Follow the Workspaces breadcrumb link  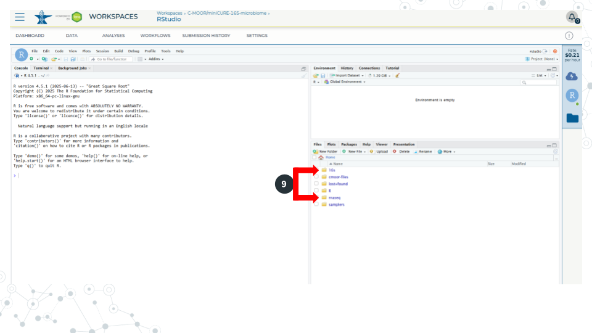tap(170, 13)
